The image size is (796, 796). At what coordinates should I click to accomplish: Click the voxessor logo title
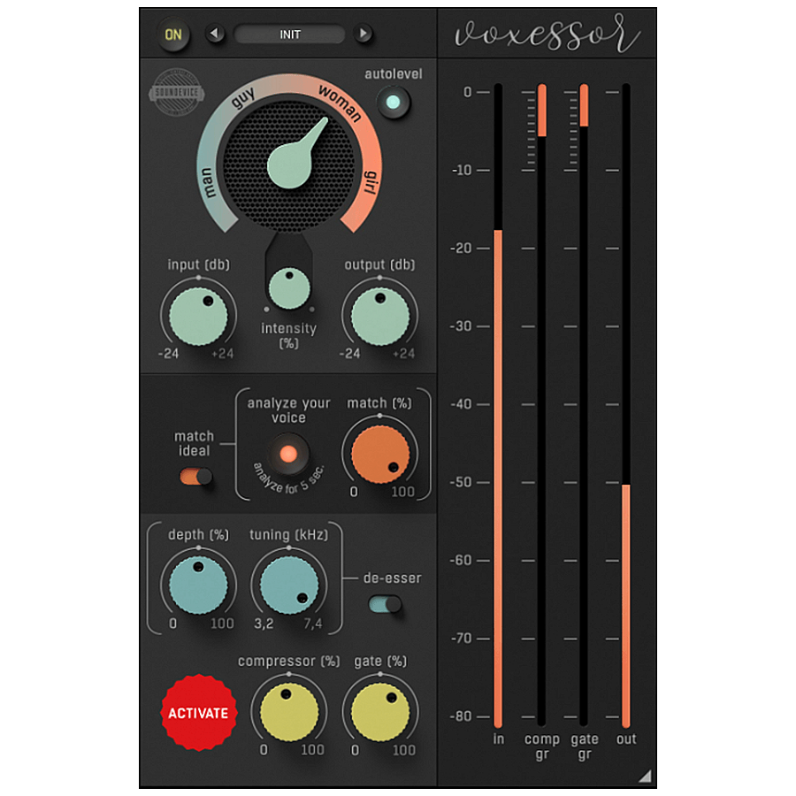tap(547, 34)
